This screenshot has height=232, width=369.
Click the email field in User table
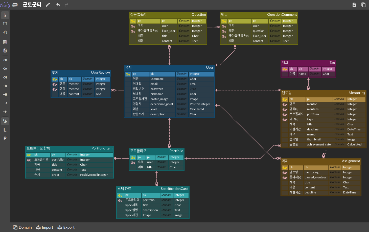pyautogui.click(x=154, y=84)
